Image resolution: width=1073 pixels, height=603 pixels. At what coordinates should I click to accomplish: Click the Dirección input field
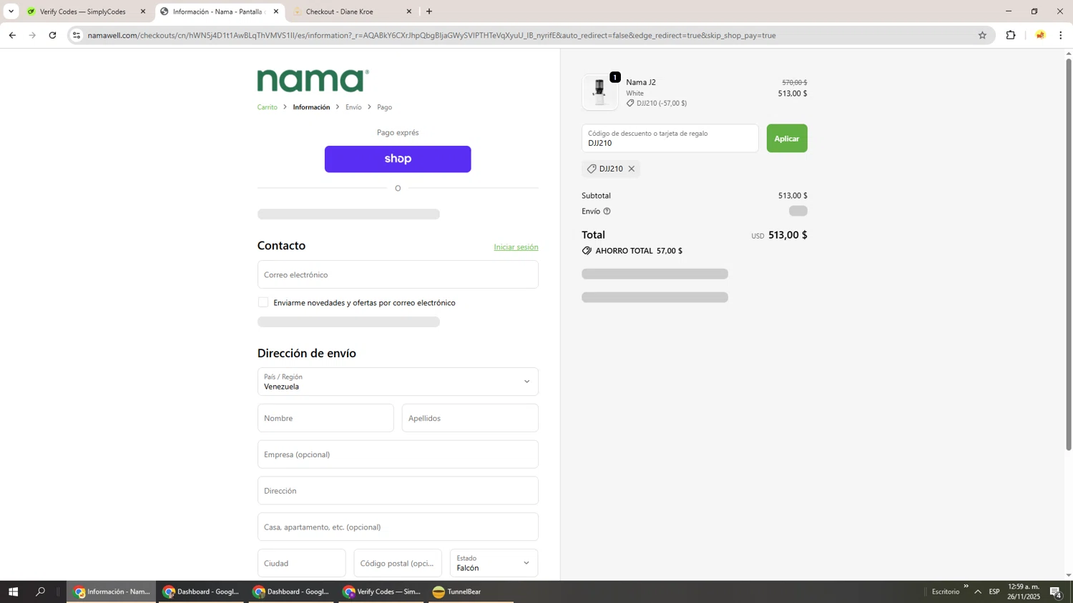[398, 491]
